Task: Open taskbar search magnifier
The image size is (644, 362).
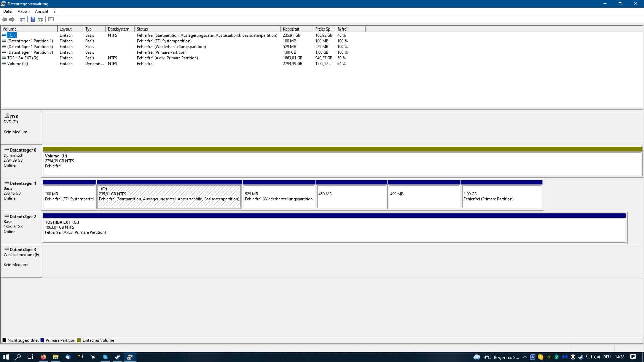Action: coord(18,357)
